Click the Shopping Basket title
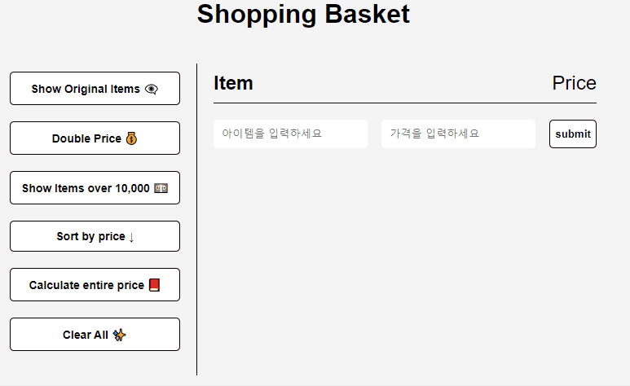630x386 pixels. coord(303,14)
